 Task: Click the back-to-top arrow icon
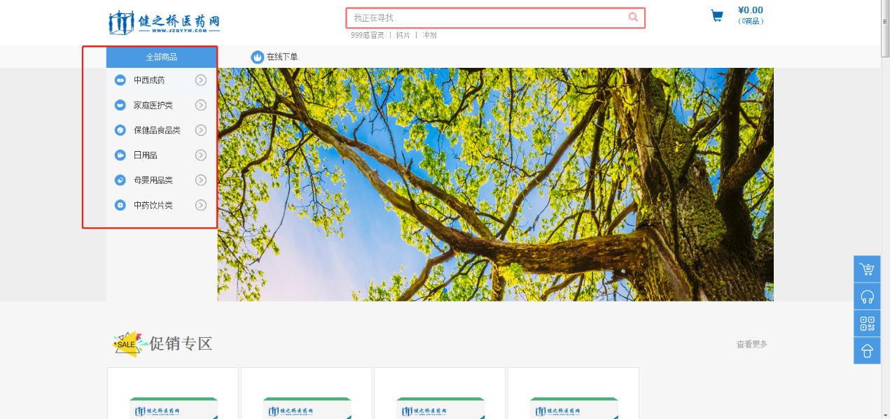867,351
